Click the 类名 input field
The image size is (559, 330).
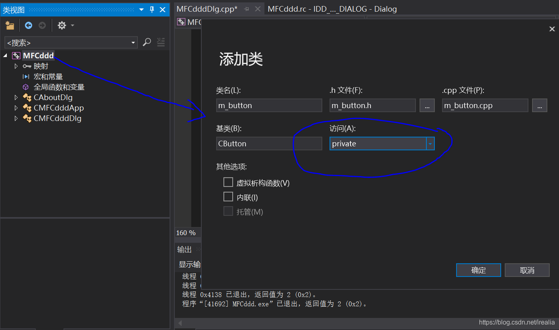[269, 105]
